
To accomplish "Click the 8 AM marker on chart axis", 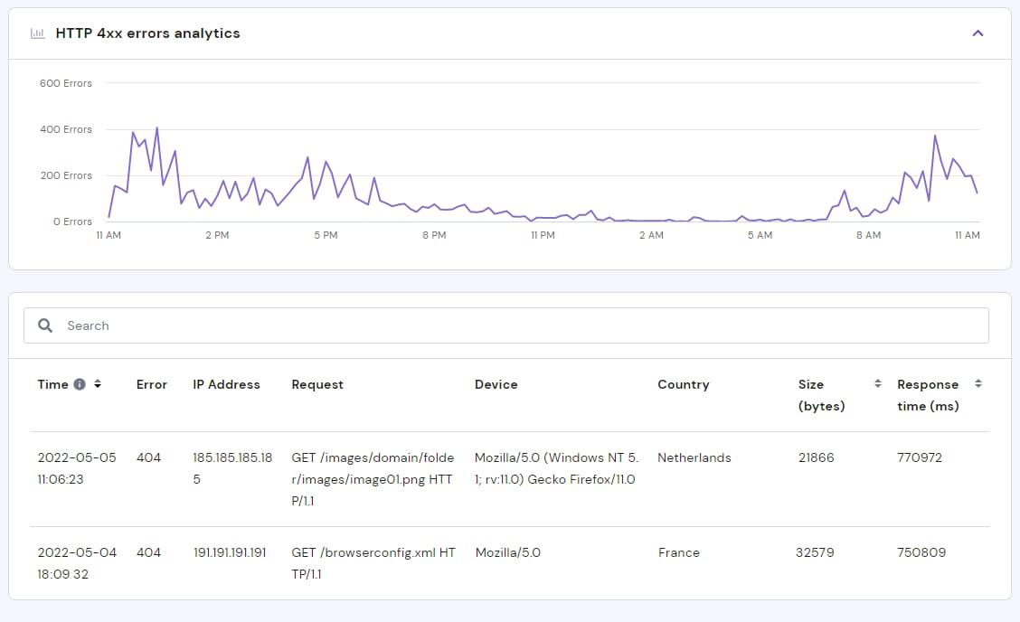I will pos(868,235).
